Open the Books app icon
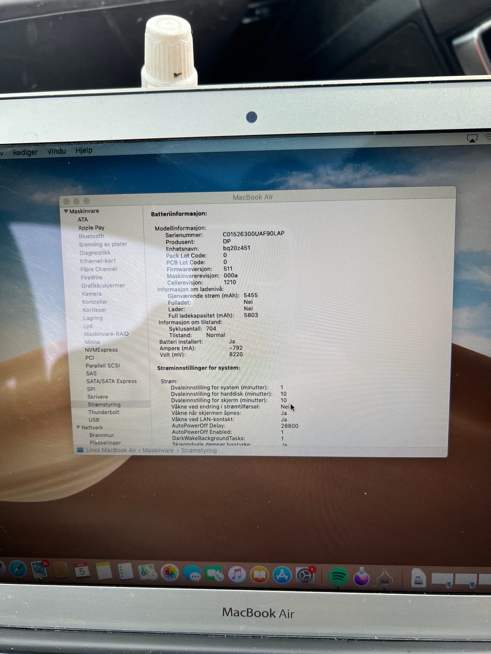The image size is (491, 654). [x=259, y=575]
